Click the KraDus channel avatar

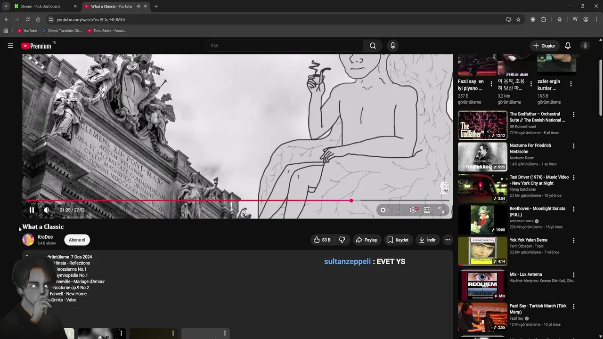point(28,240)
